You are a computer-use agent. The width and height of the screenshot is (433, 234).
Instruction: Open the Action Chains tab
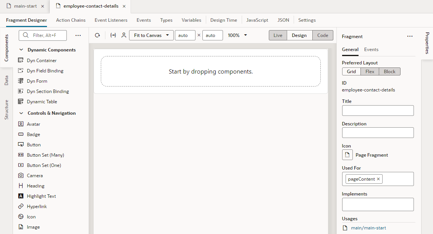[71, 20]
